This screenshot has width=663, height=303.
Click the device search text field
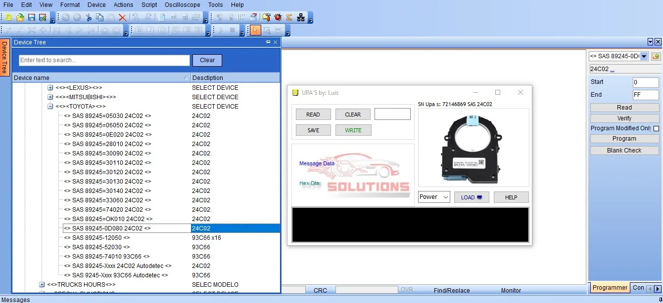(x=104, y=60)
